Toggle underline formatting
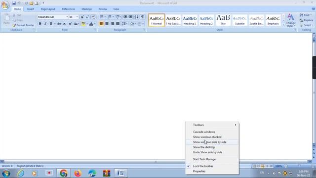Viewport: 316px width, 178px height. 51,24
